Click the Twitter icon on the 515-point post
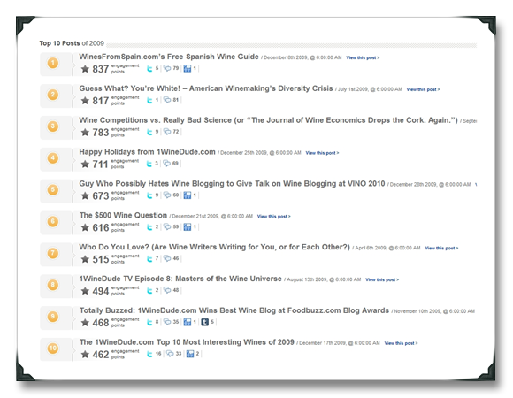Viewport: 513px width, 398px height. (x=149, y=259)
